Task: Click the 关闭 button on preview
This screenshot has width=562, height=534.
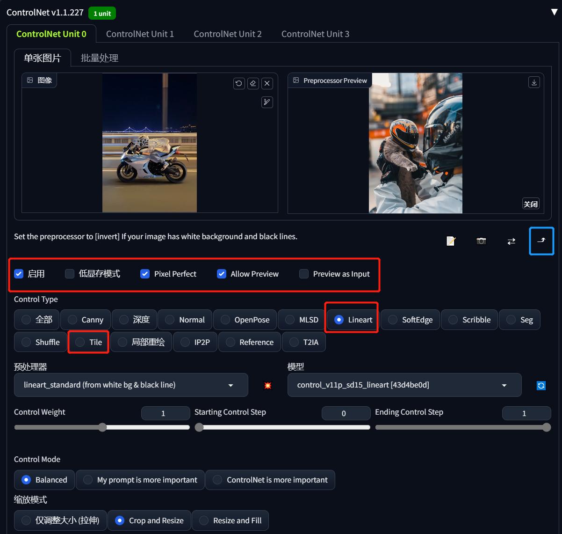Action: point(531,204)
